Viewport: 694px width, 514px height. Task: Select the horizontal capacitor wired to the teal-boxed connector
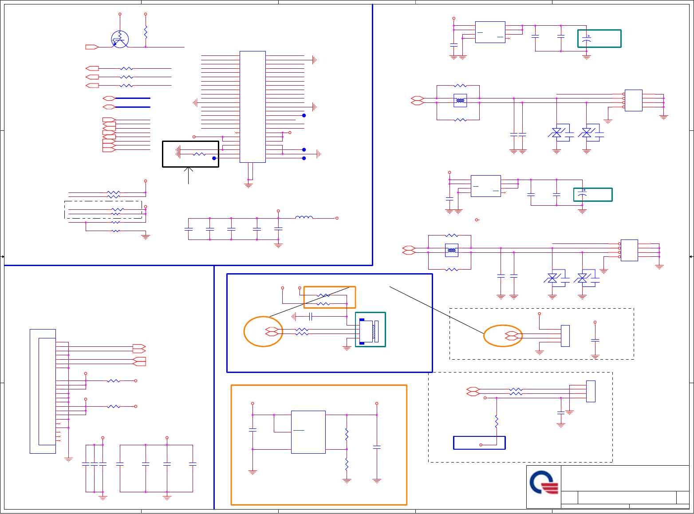(x=311, y=316)
